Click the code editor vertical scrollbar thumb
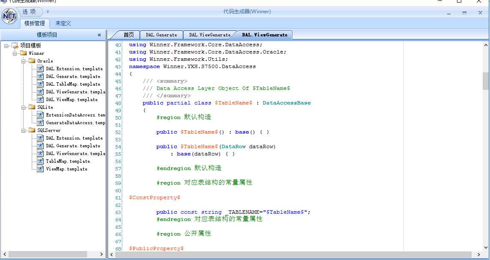490x260 pixels. [x=486, y=81]
